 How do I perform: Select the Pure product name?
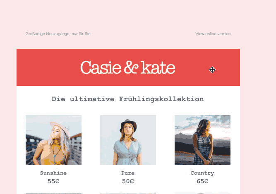click(128, 173)
